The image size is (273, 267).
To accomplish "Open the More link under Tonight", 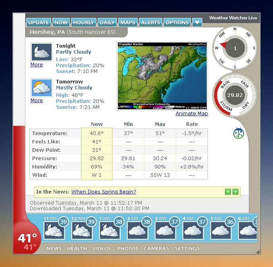I will [37, 65].
